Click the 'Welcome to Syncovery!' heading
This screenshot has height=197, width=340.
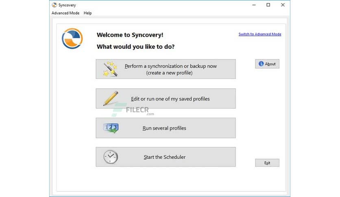pos(130,35)
